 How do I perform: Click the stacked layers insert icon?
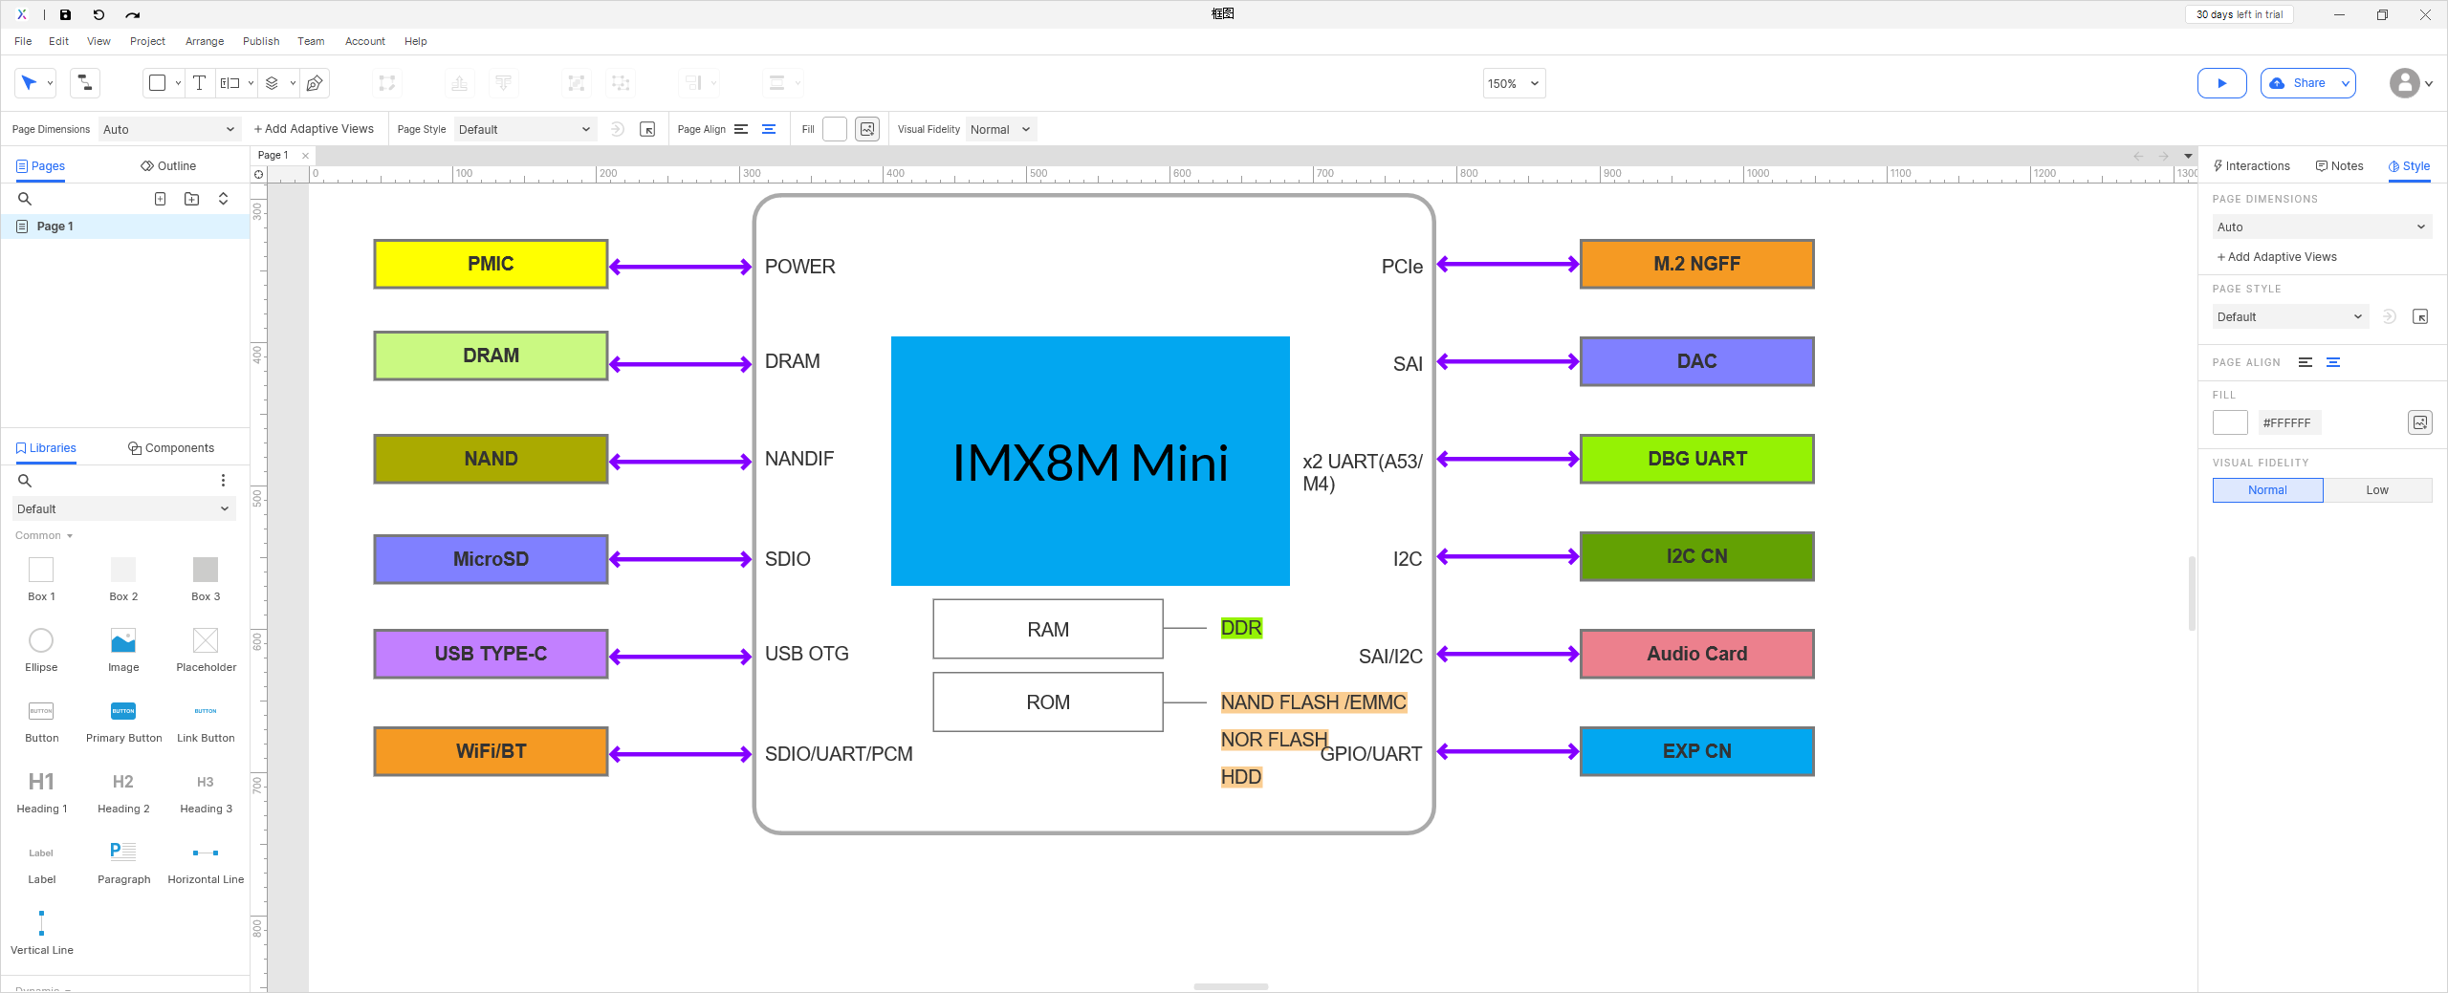pyautogui.click(x=272, y=83)
